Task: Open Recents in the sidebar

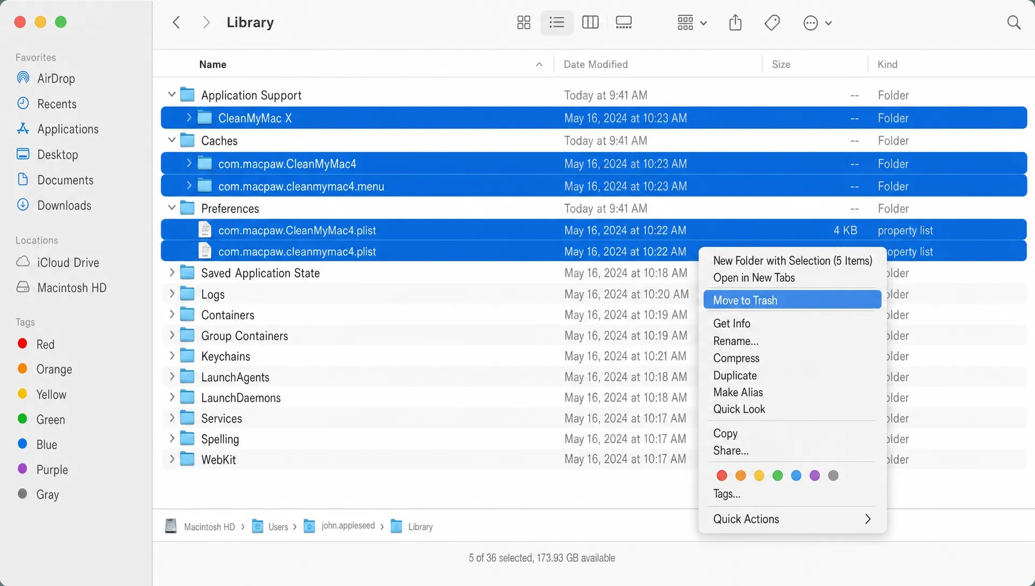Action: click(x=47, y=104)
